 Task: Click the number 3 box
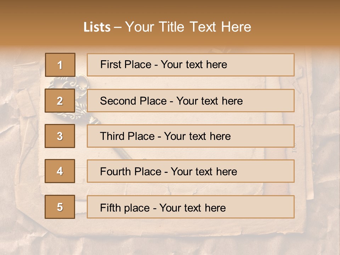[x=60, y=136]
